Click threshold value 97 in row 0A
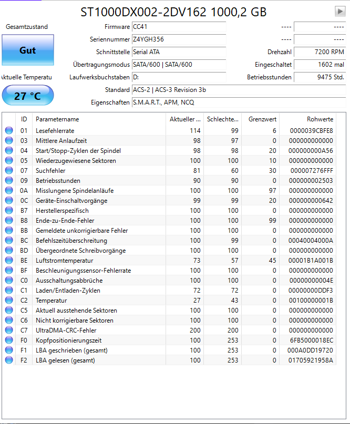The image size is (350, 424). pos(272,191)
